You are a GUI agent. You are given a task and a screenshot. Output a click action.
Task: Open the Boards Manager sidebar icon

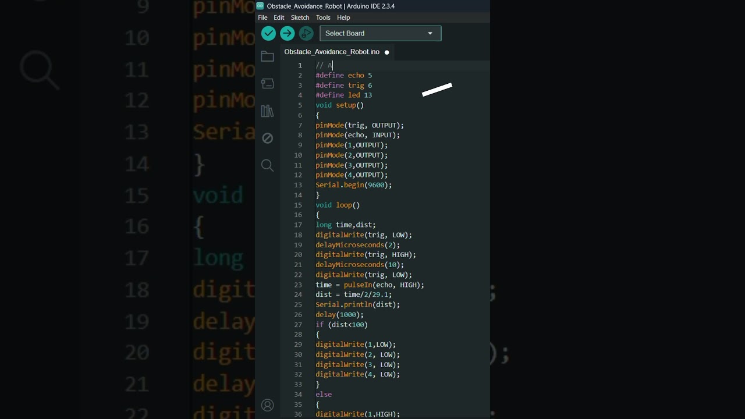(267, 84)
